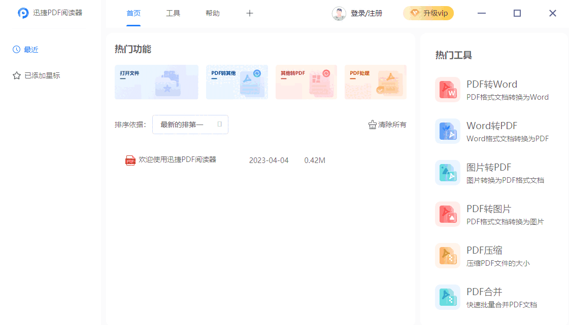Select the 首页 tab
569x325 pixels.
[133, 13]
